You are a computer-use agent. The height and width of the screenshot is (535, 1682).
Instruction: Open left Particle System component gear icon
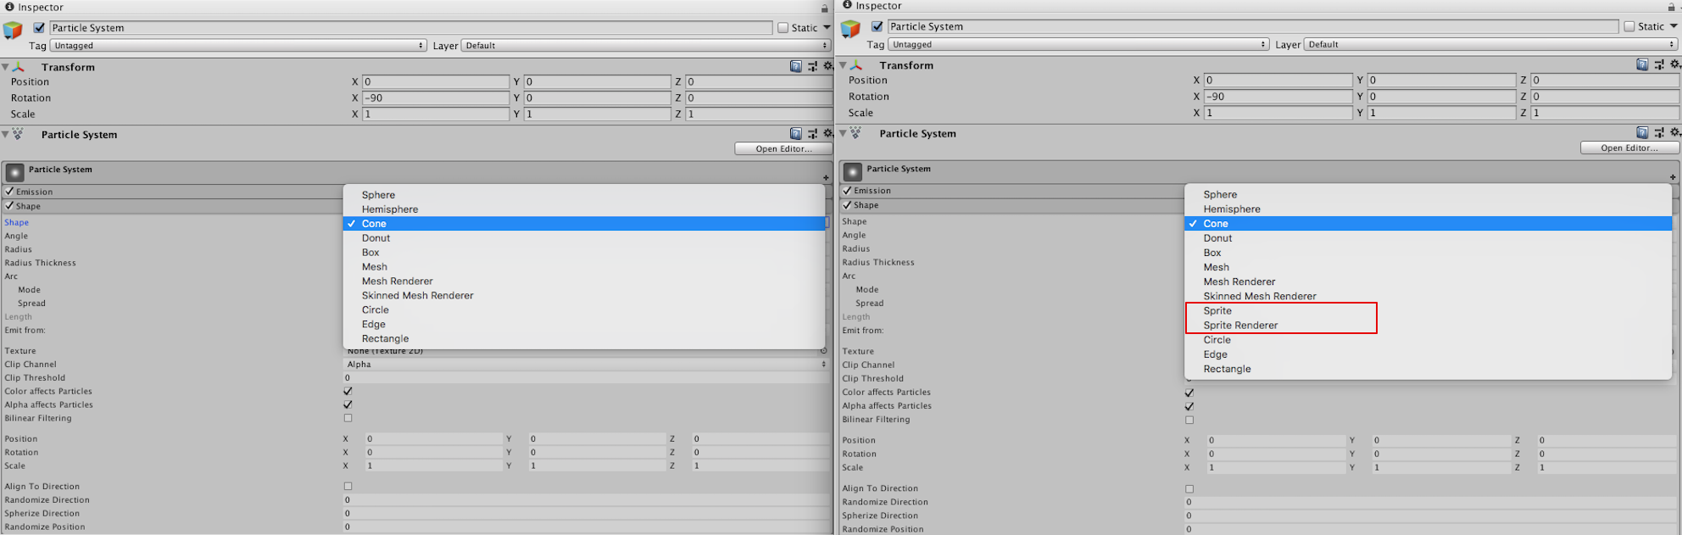point(827,134)
